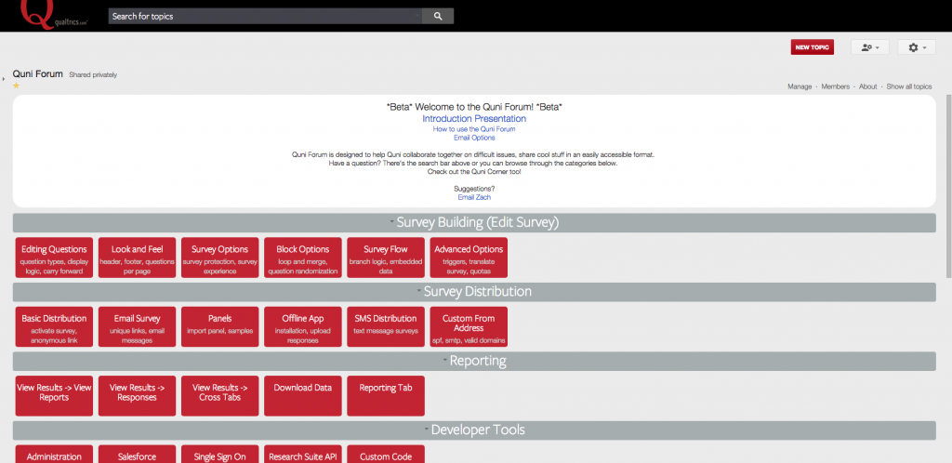This screenshot has width=952, height=463.
Task: Click the Email Zach link
Action: [474, 197]
